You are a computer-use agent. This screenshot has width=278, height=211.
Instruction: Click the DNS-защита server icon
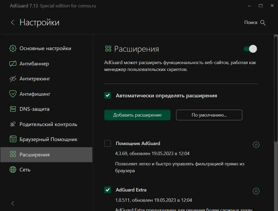click(13, 109)
